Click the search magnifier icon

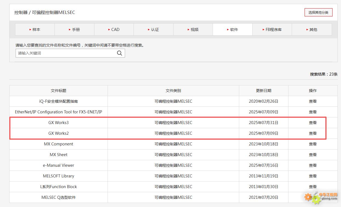tap(120, 53)
